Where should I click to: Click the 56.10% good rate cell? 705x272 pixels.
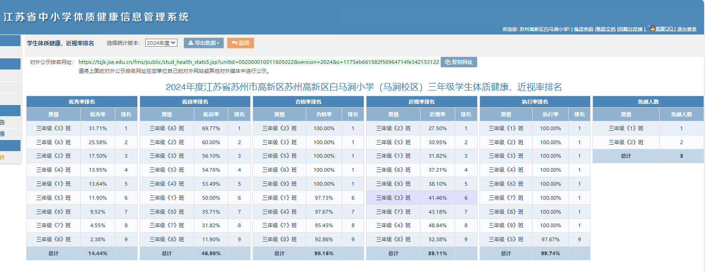pos(211,156)
